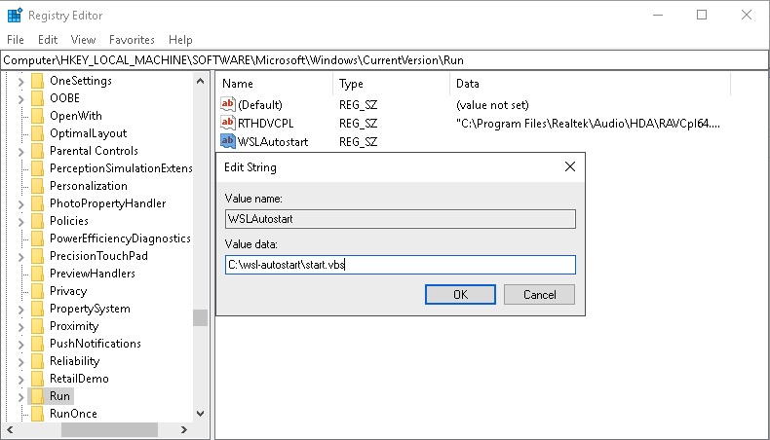Click tree horizontal scrollbar left arrow

pos(10,429)
